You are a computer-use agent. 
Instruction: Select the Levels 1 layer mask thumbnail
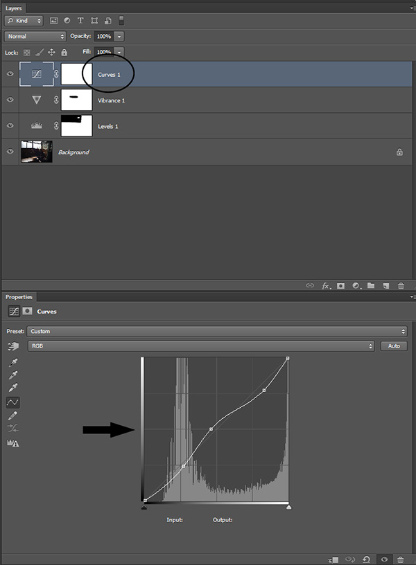coord(76,126)
